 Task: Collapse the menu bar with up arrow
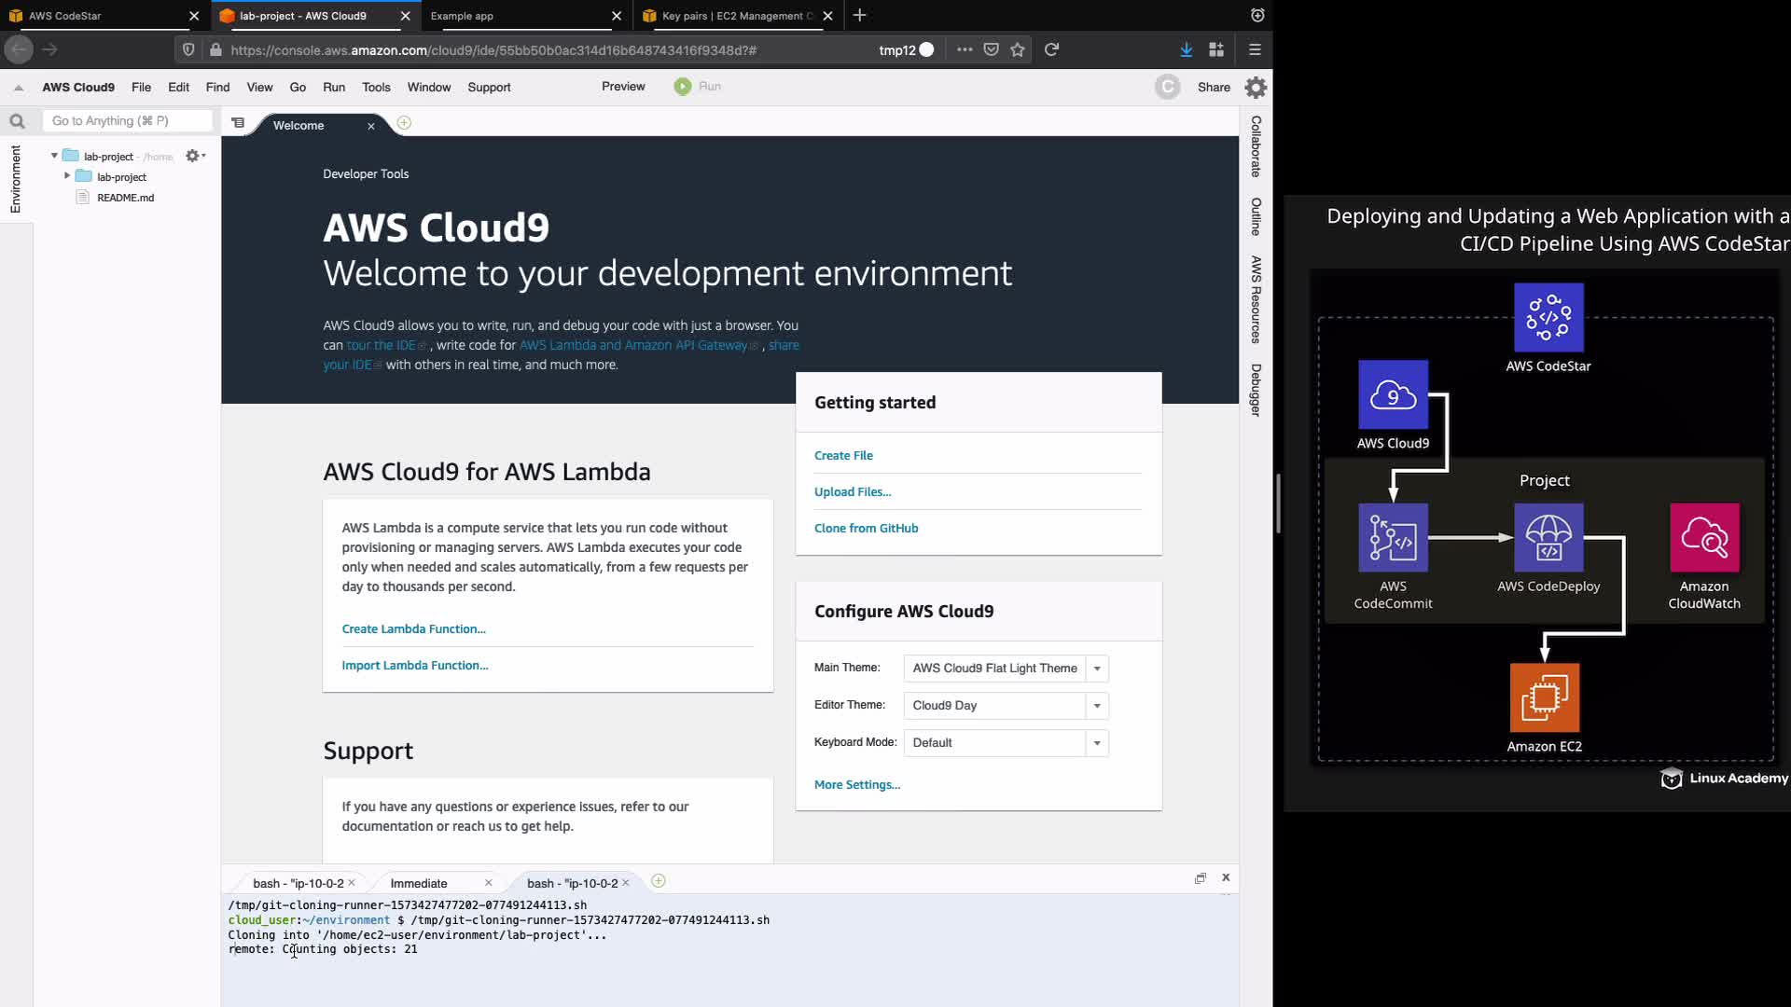point(18,88)
